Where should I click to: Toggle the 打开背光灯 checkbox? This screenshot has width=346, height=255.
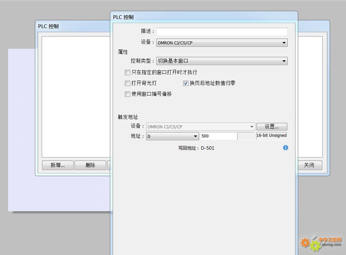coord(128,83)
